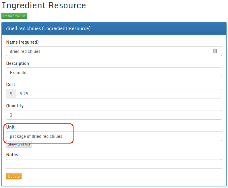The image size is (228, 188).
Task: Place cursor in the empty Notes field
Action: pyautogui.click(x=114, y=164)
